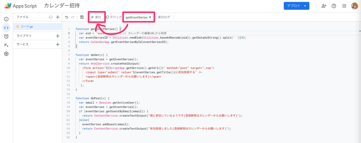Image resolution: width=361 pixels, height=143 pixels.
Task: Start debugging with デバッグ button
Action: tap(114, 17)
